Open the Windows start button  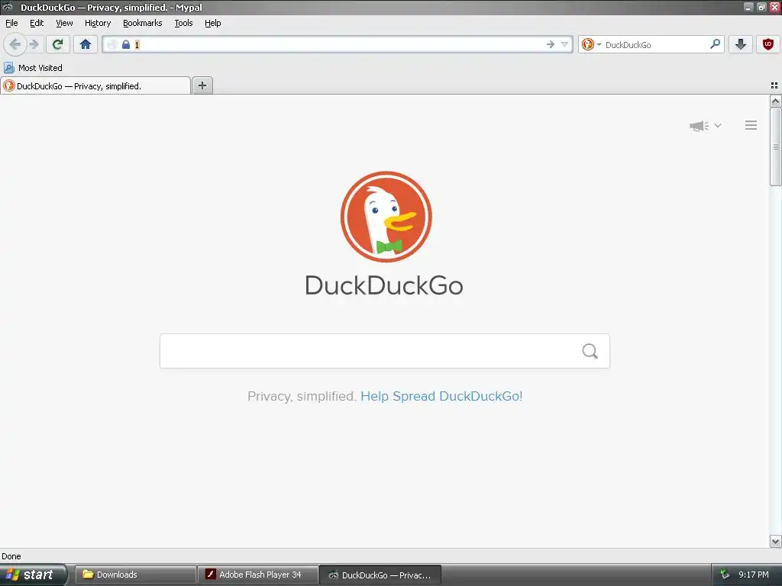pos(33,575)
